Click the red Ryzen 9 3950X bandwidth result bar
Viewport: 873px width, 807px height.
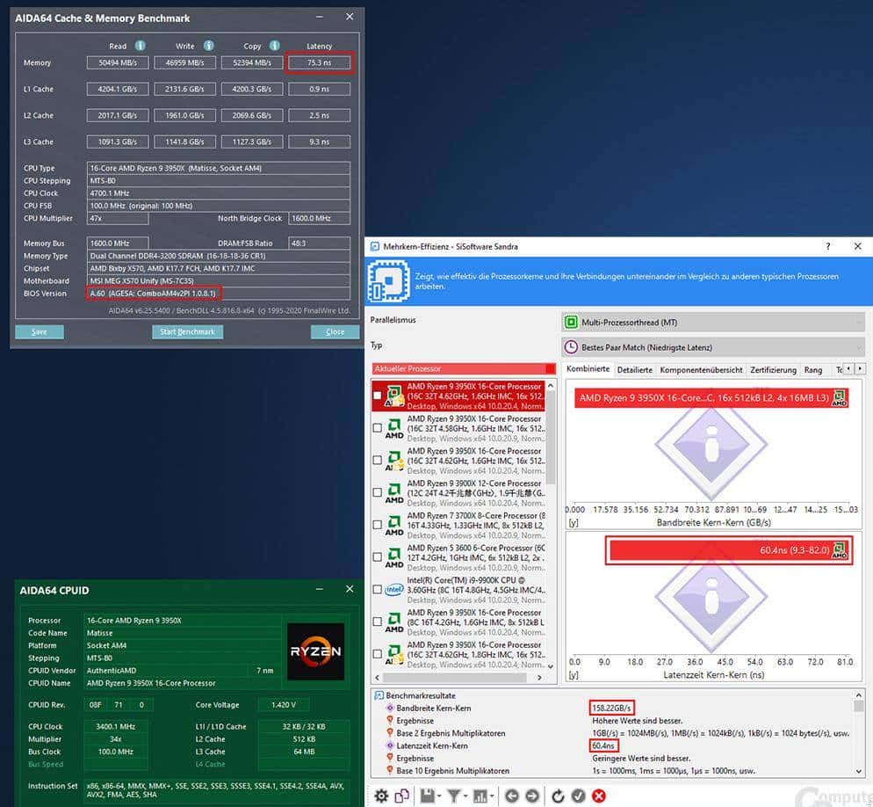click(711, 398)
